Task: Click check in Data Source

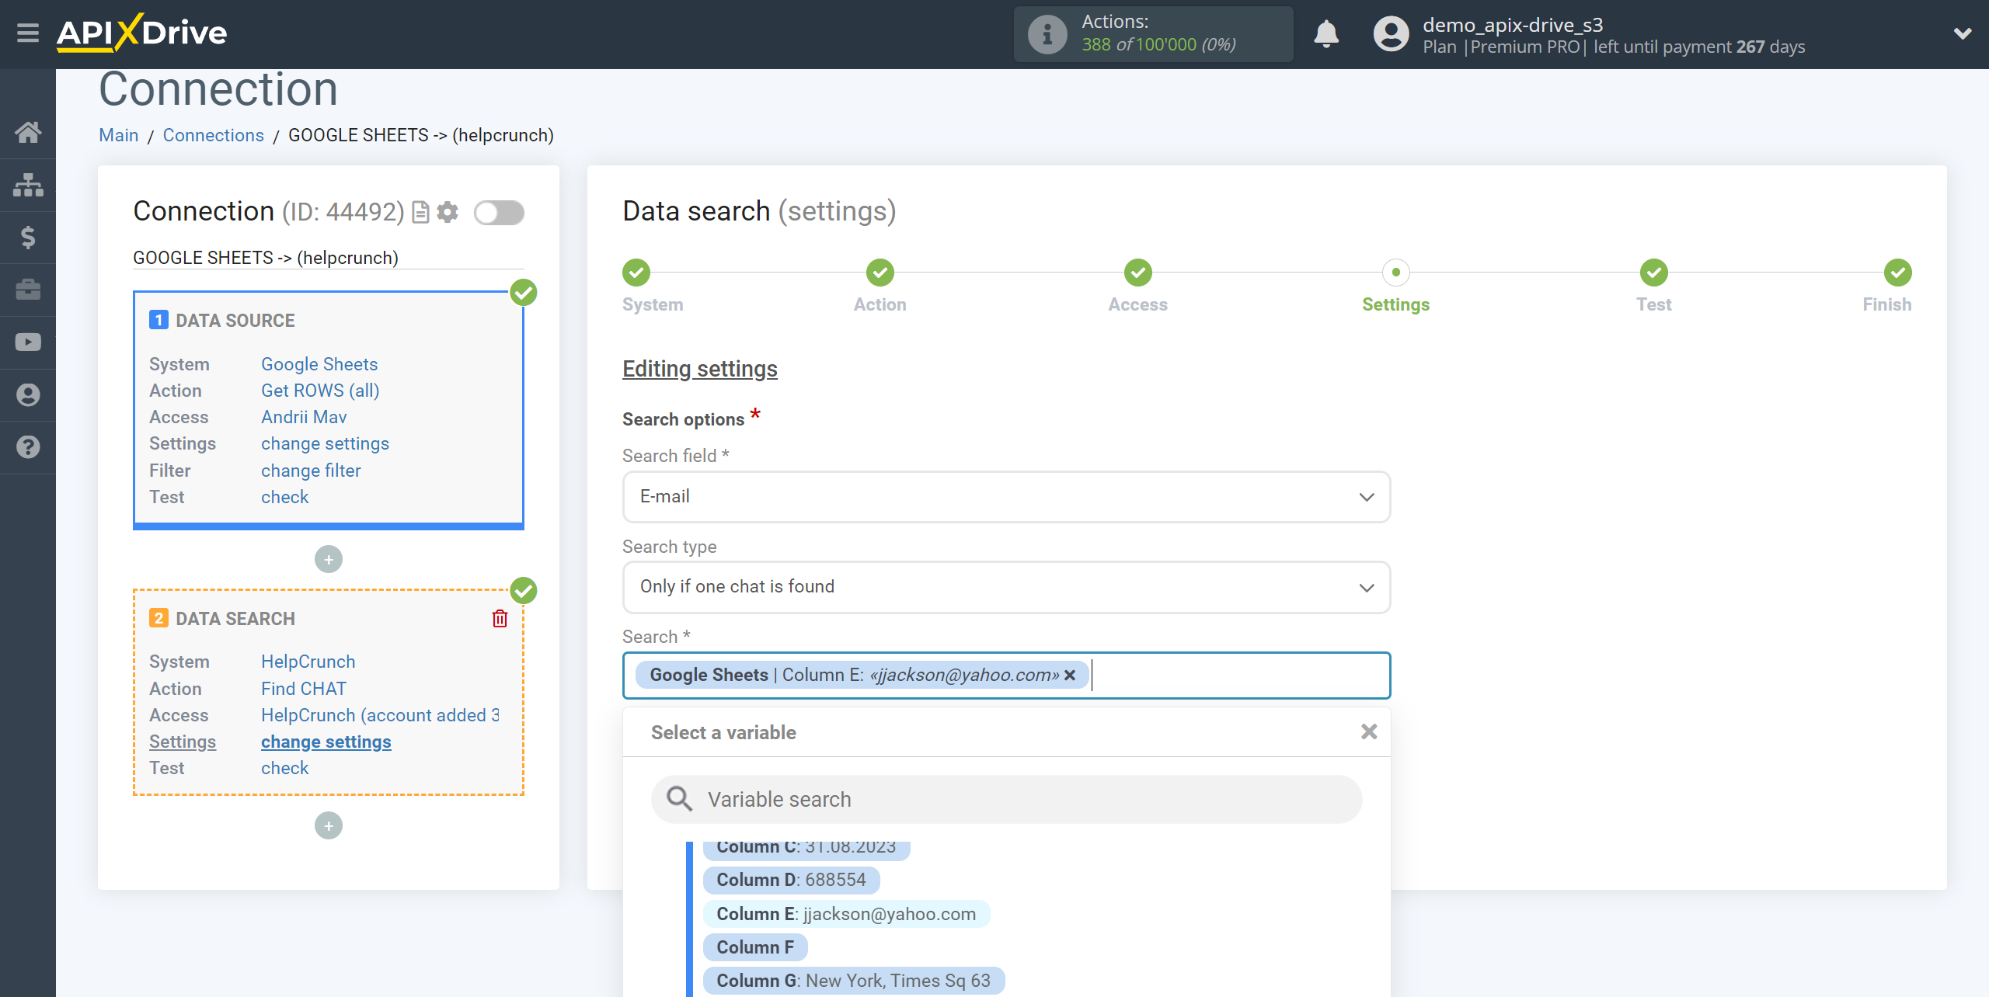Action: (x=284, y=497)
